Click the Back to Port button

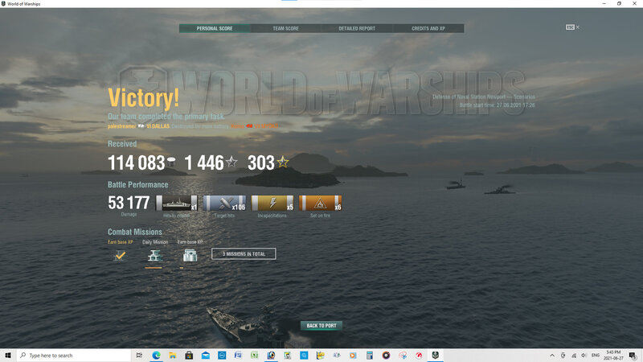point(321,326)
